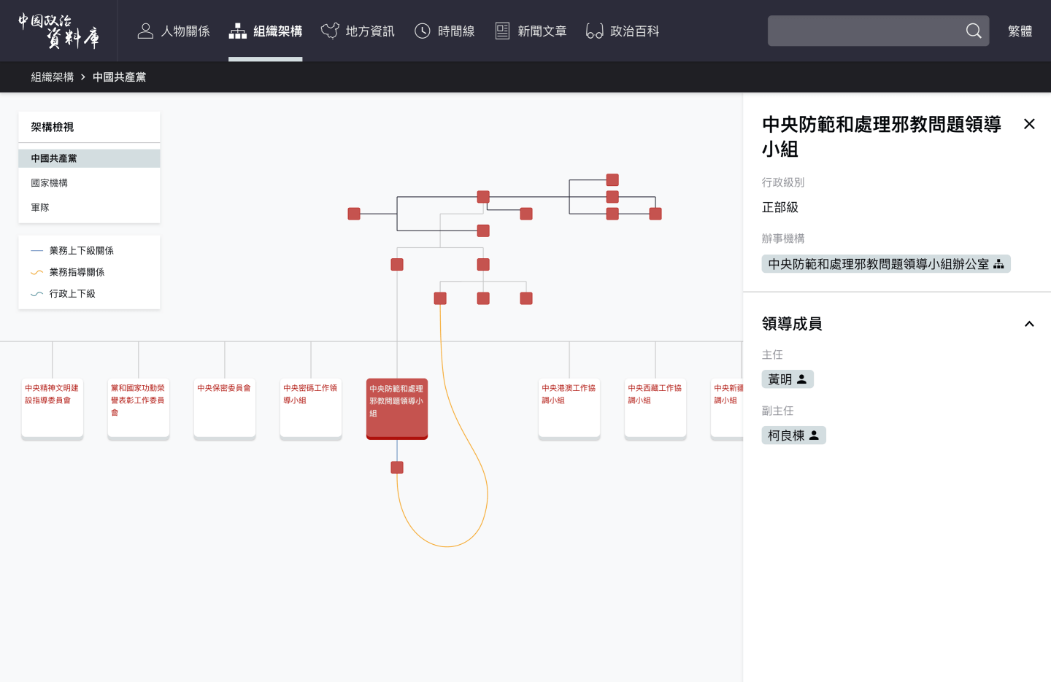Click the org-chart icon on the 辦事機構 chip
The width and height of the screenshot is (1051, 682).
1000,263
